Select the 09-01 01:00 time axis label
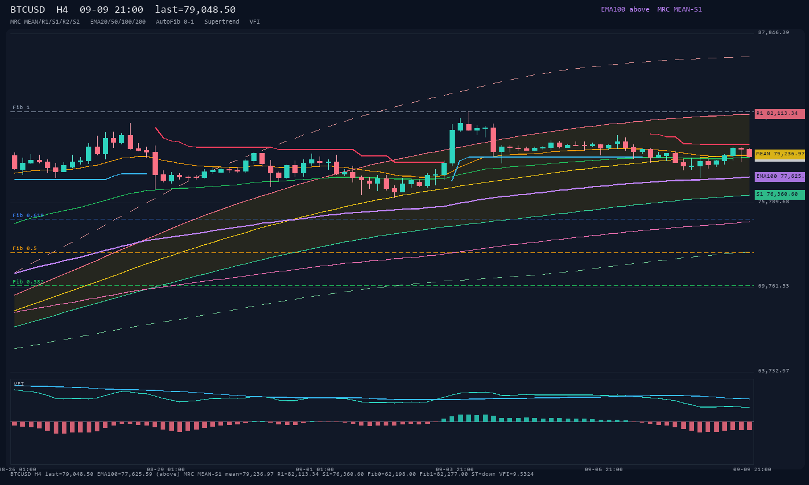This screenshot has height=485, width=809. point(315,469)
